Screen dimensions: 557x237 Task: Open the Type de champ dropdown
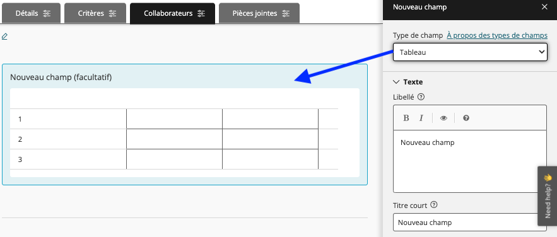point(470,52)
